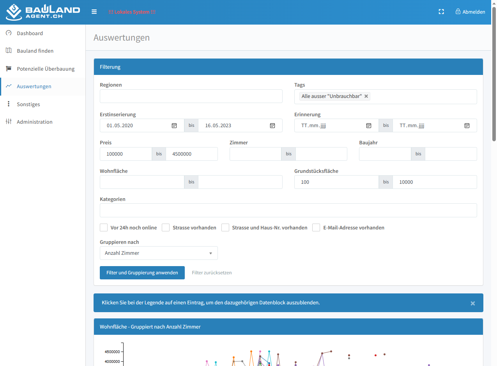Check the 'Strasse vorhanden' box
497x366 pixels.
[166, 227]
